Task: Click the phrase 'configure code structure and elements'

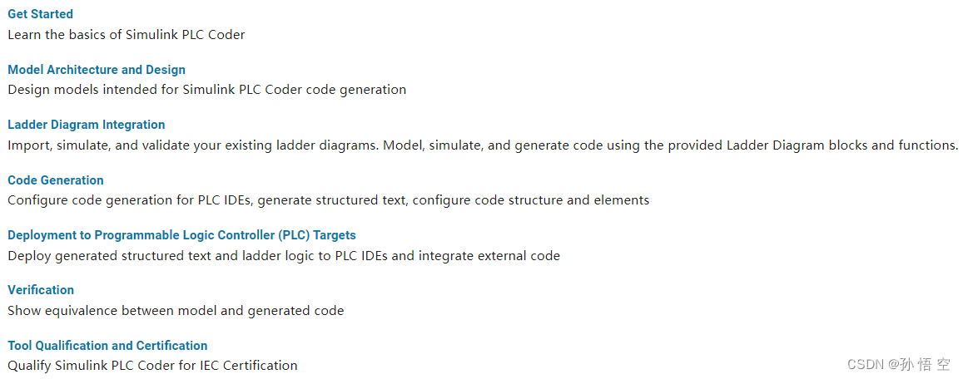Action: (531, 200)
